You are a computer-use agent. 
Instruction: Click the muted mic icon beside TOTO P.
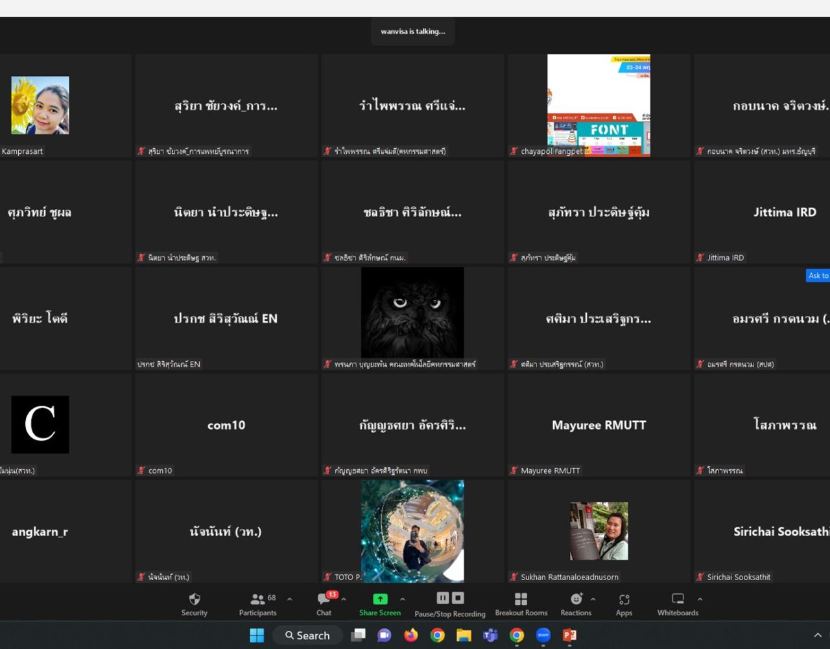pos(327,577)
